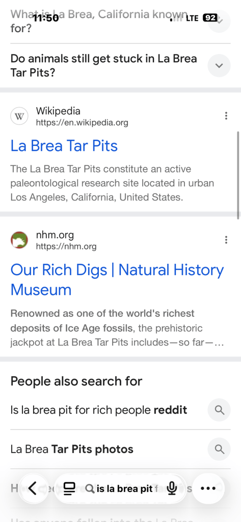241x522 pixels.
Task: Tap search icon beside reddit suggestion
Action: (x=219, y=410)
